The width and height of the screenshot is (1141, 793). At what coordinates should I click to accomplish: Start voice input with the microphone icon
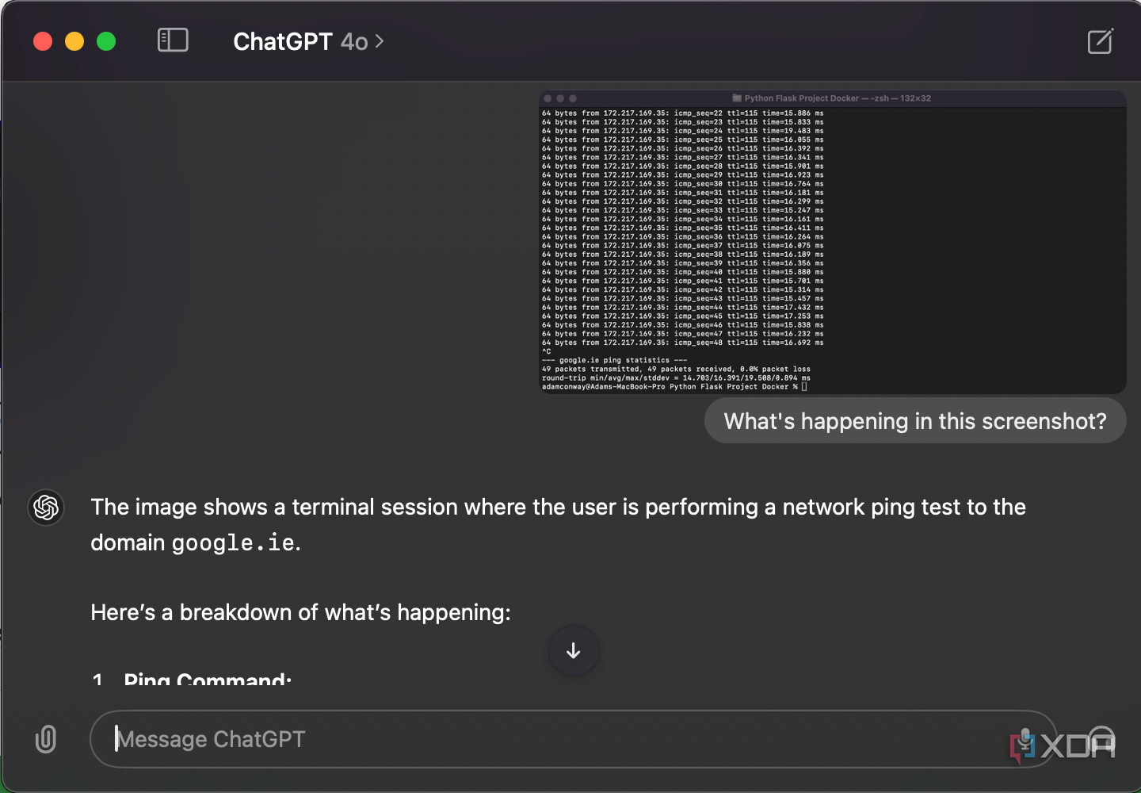click(1026, 739)
